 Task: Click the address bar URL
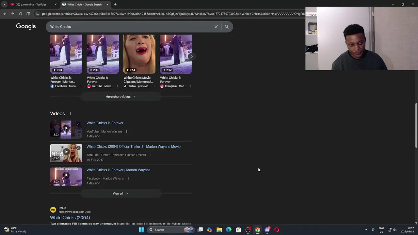point(173,14)
